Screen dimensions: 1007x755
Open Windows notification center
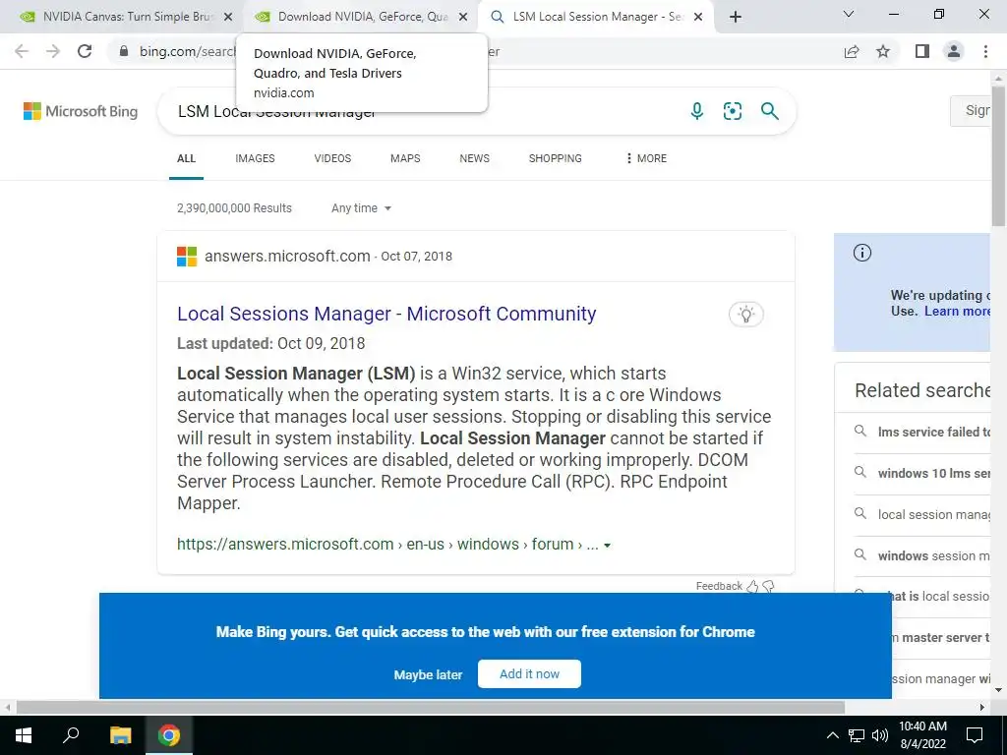(x=975, y=735)
